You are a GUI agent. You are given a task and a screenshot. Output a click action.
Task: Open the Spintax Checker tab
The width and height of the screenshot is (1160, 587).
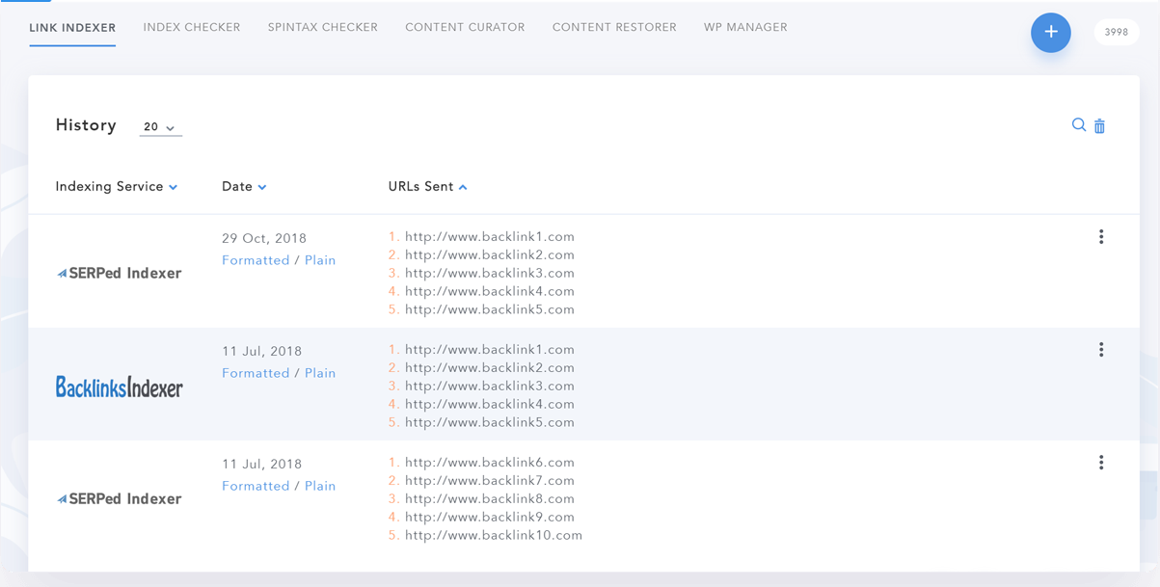[x=323, y=28]
